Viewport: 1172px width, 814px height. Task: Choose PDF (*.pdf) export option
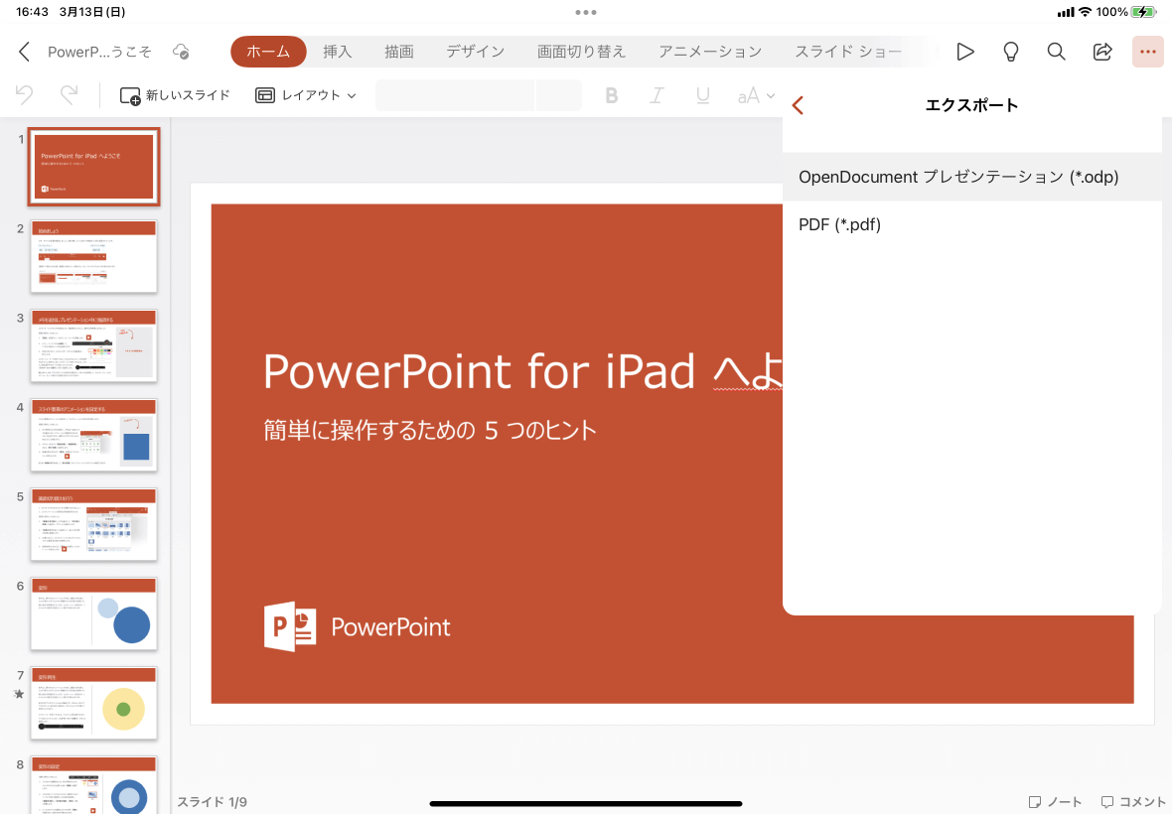pos(971,224)
